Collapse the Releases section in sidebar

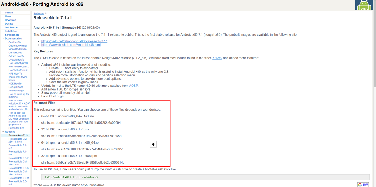[3, 132]
